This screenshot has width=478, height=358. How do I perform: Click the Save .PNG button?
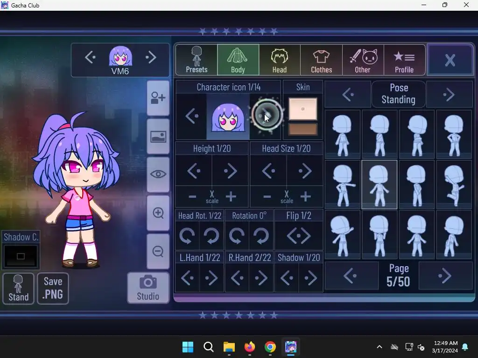53,288
